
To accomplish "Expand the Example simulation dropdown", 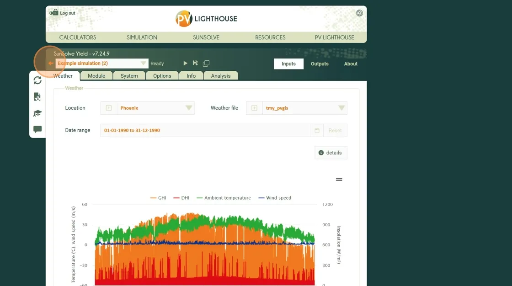I will [x=143, y=64].
